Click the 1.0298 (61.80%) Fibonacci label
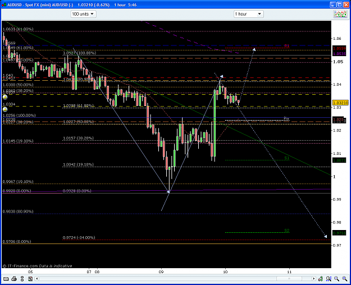 pyautogui.click(x=78, y=105)
